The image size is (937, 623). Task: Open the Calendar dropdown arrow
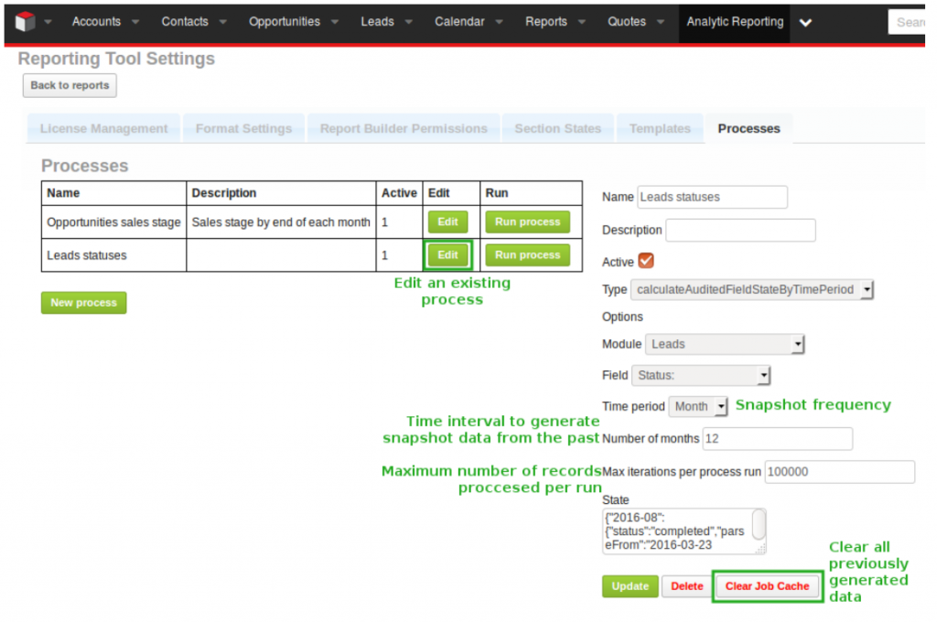pos(499,22)
